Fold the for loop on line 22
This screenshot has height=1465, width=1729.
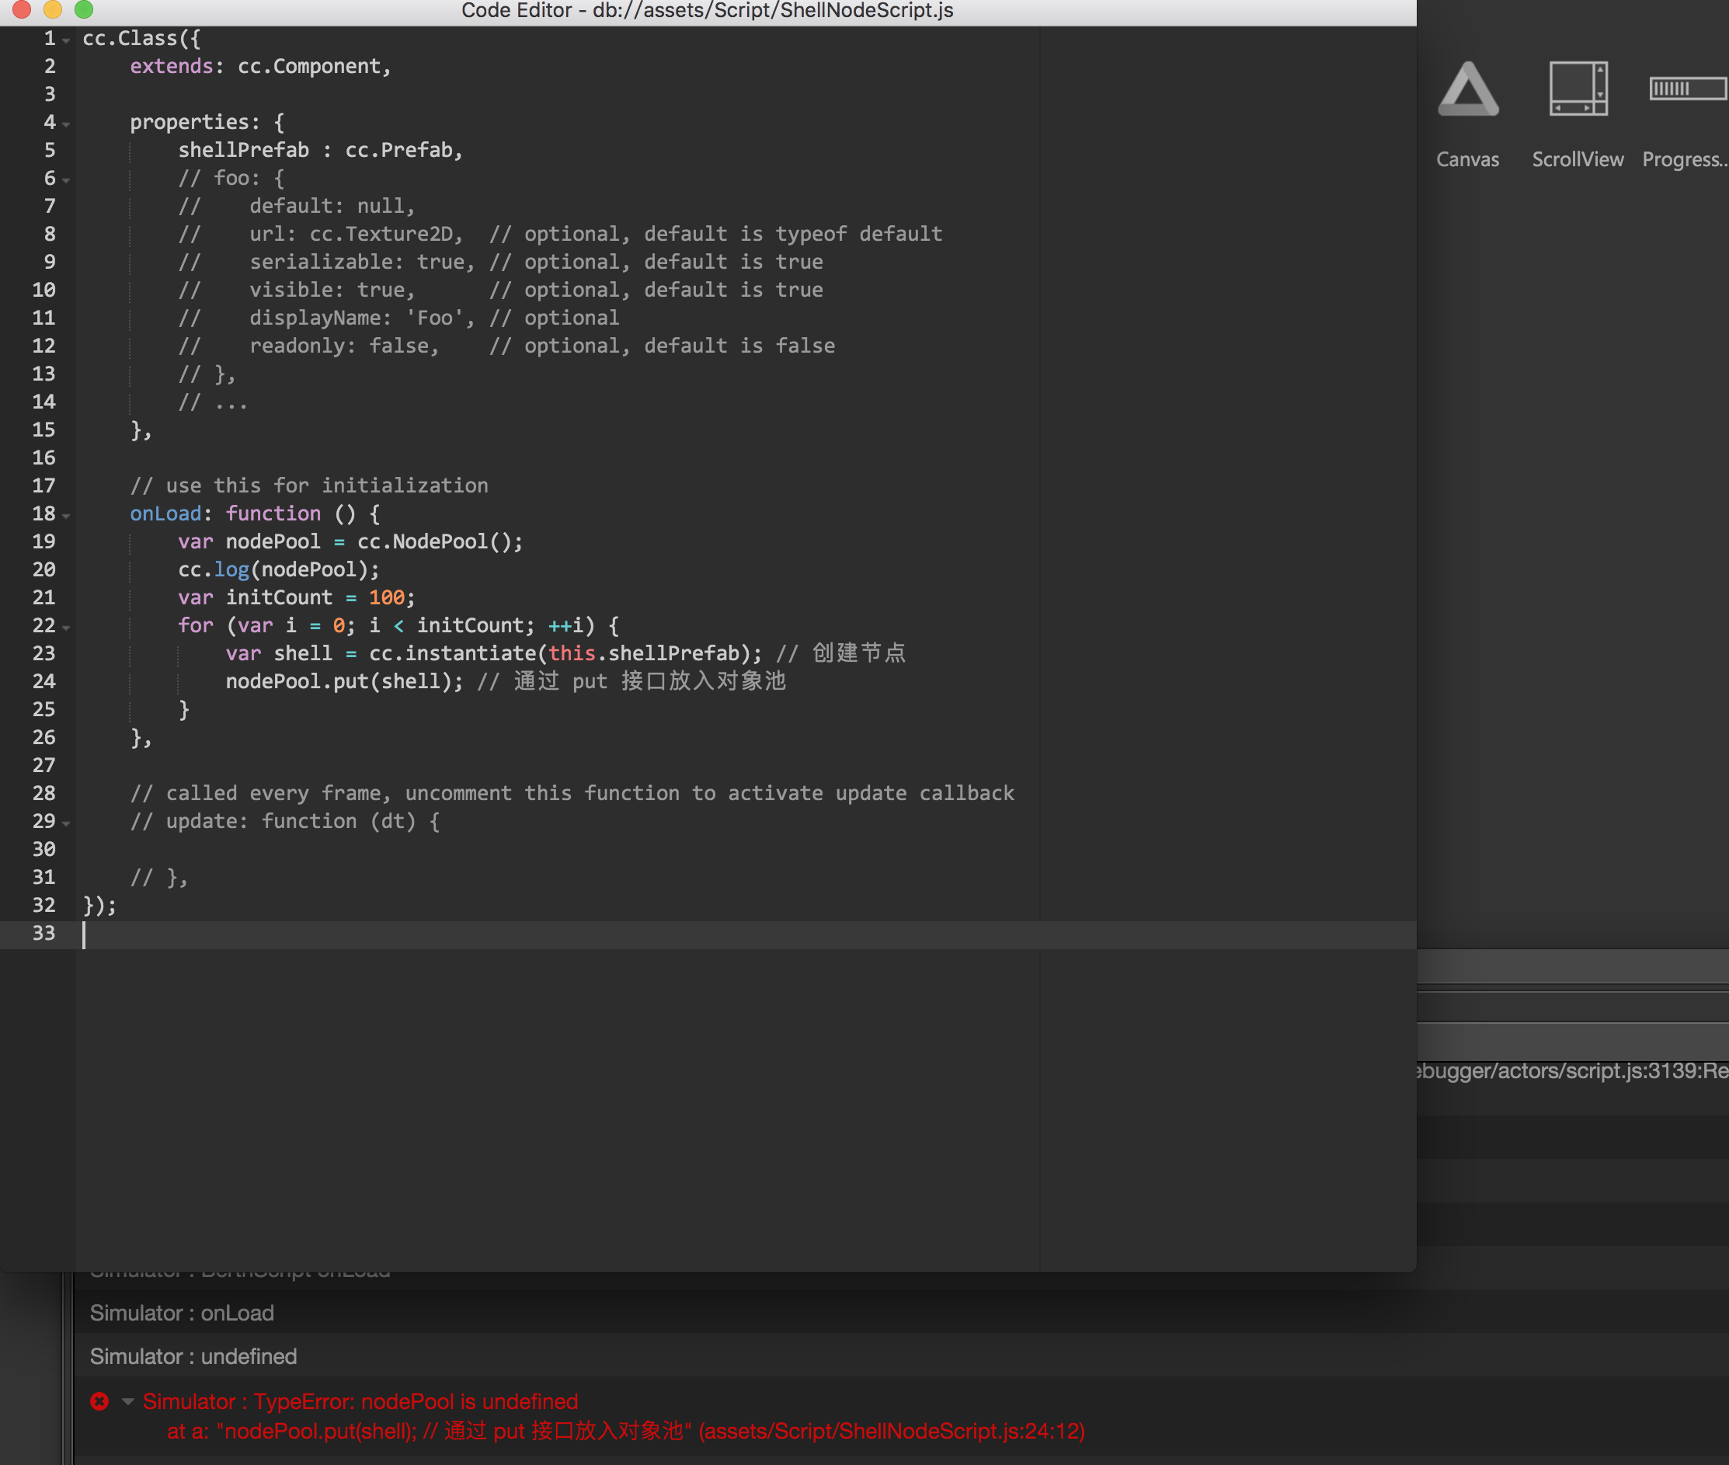point(67,628)
